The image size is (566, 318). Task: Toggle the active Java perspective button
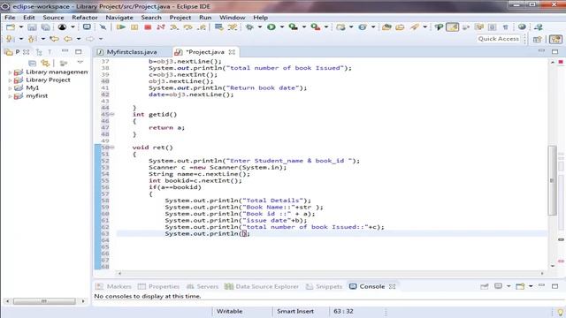556,39
